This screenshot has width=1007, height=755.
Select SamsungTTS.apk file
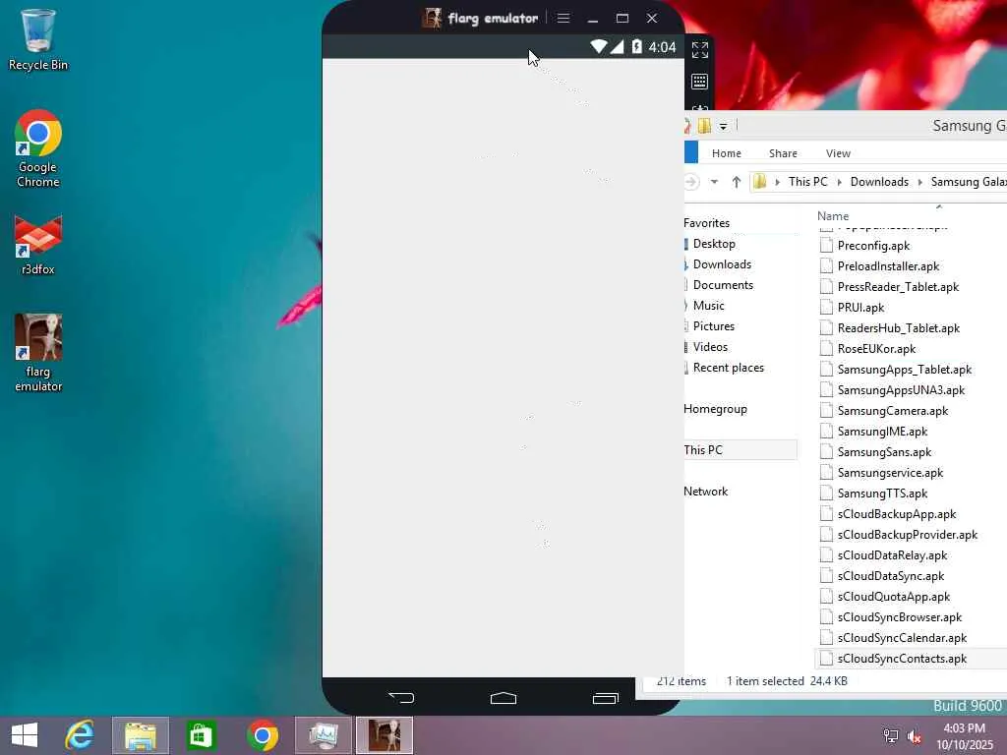pos(882,494)
